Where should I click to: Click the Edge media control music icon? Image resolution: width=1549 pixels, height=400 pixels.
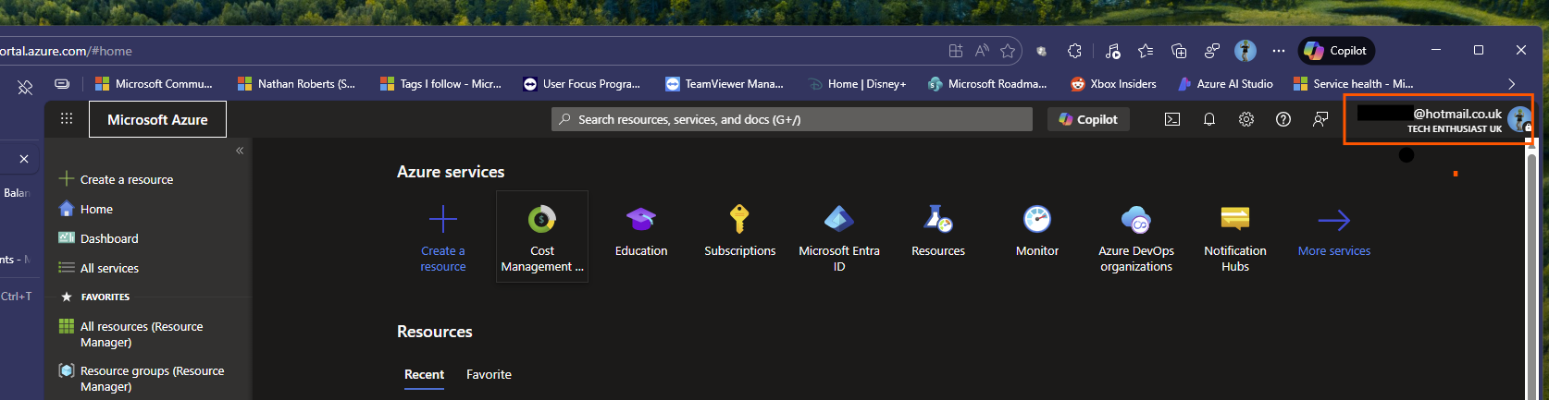tap(1112, 51)
